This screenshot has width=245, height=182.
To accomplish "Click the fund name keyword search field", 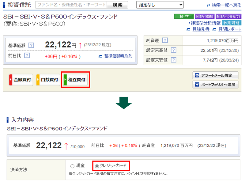I will [71, 5].
